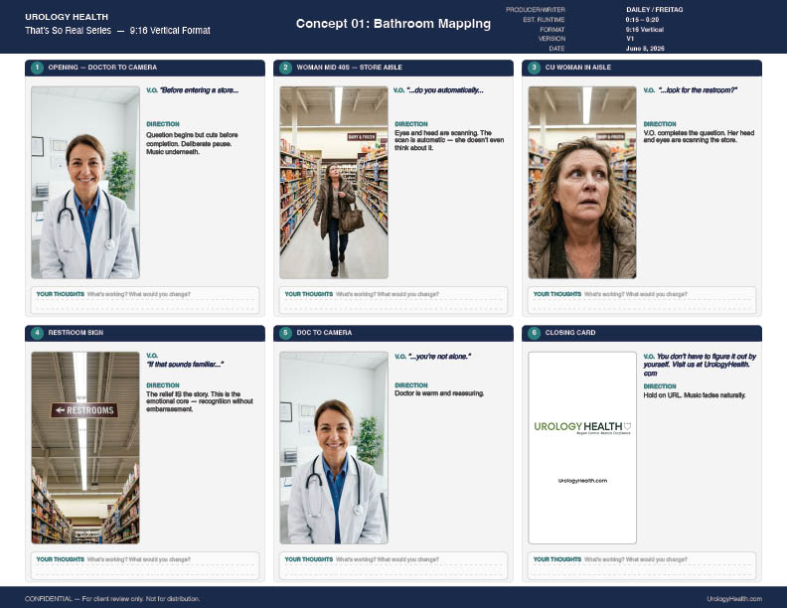Click the 'Confidential — For client review only' notice
787x608 pixels.
point(112,599)
